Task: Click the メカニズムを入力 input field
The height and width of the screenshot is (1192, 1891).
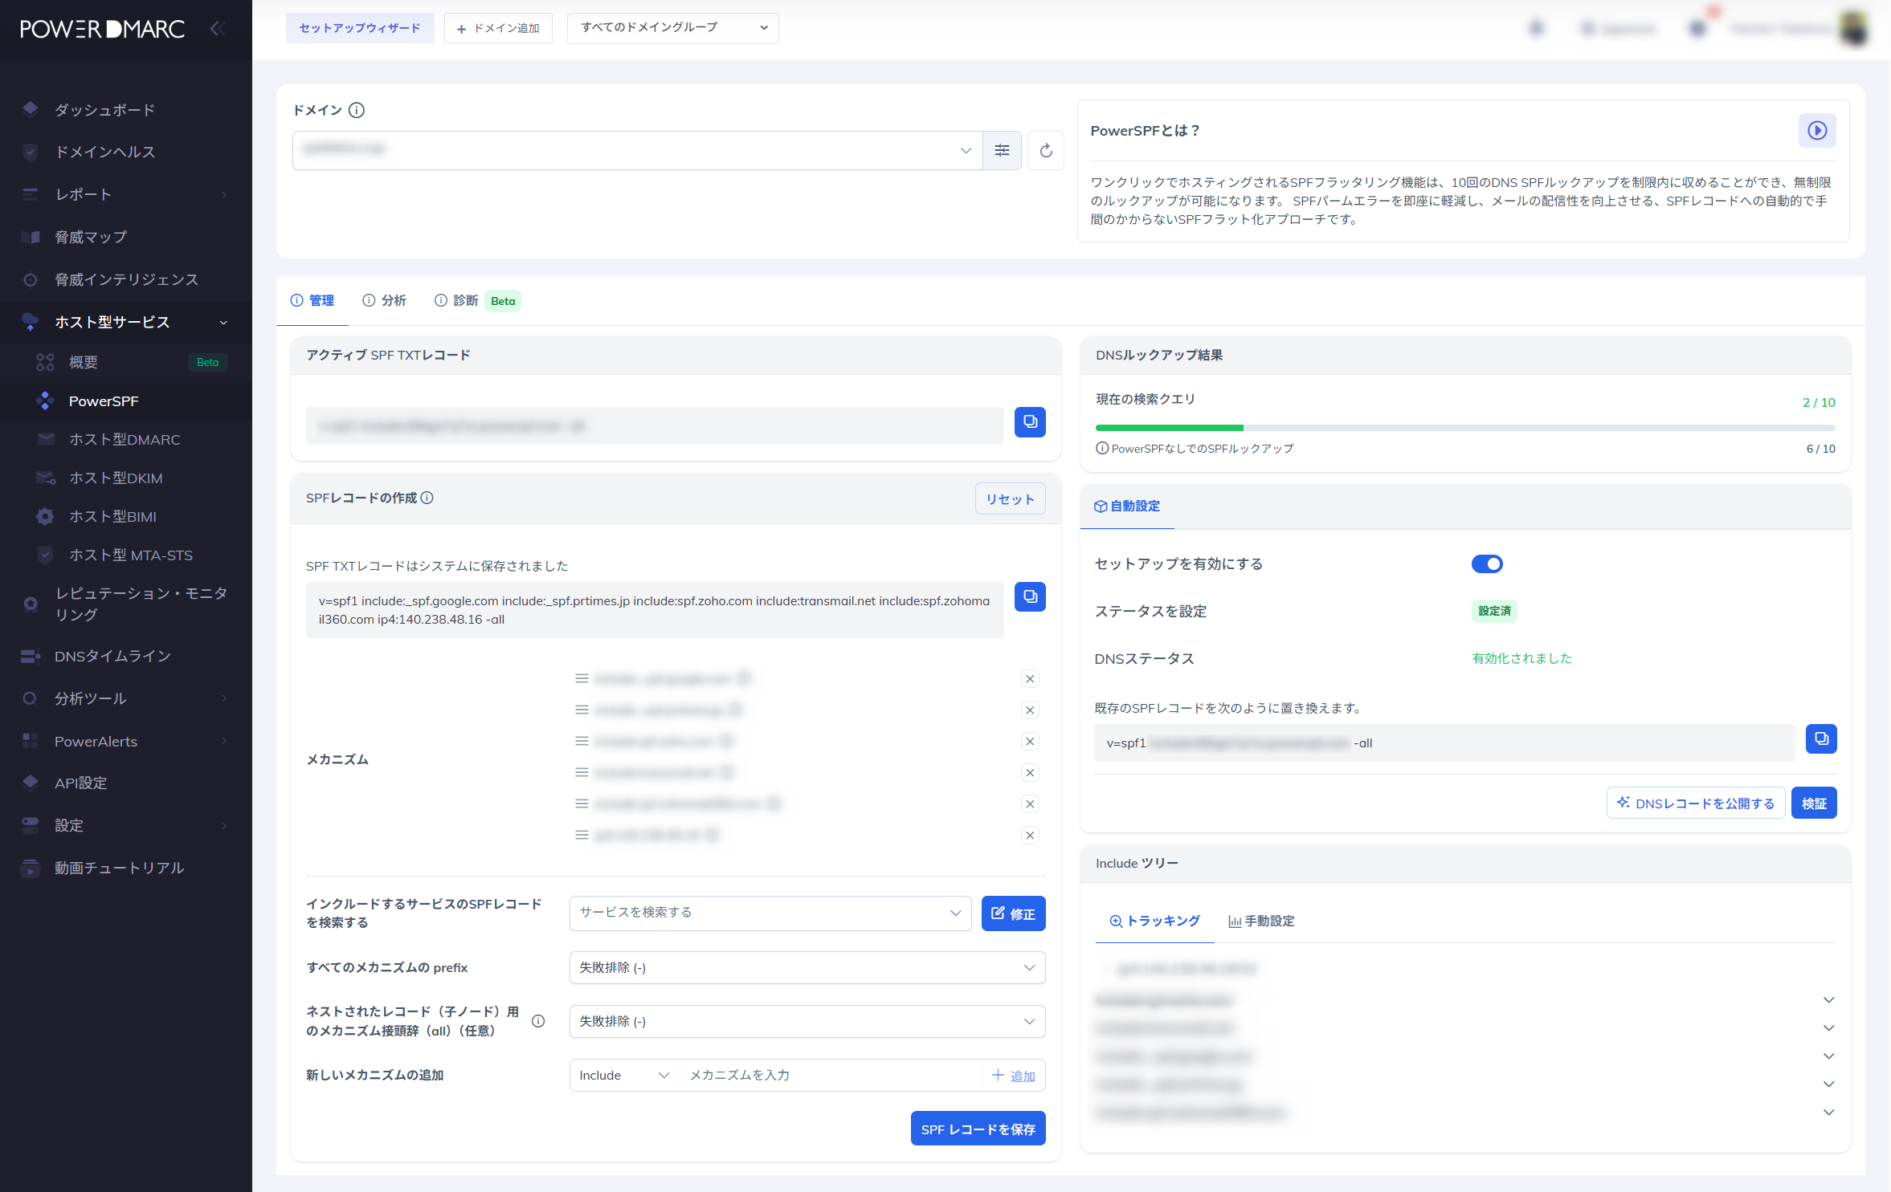Action: point(831,1076)
